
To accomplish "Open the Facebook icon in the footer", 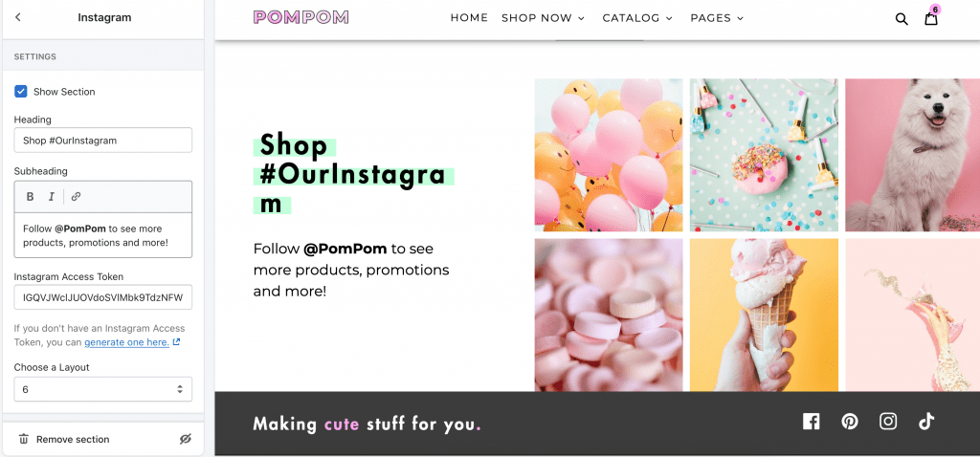I will [811, 422].
